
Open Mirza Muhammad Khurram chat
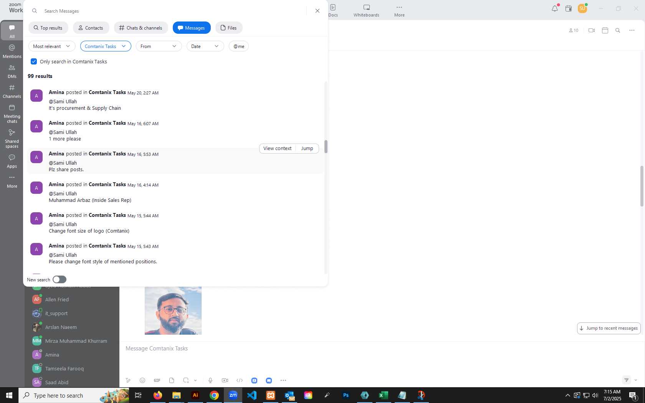(72, 341)
